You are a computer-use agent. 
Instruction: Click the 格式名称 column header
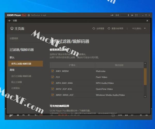119,65
